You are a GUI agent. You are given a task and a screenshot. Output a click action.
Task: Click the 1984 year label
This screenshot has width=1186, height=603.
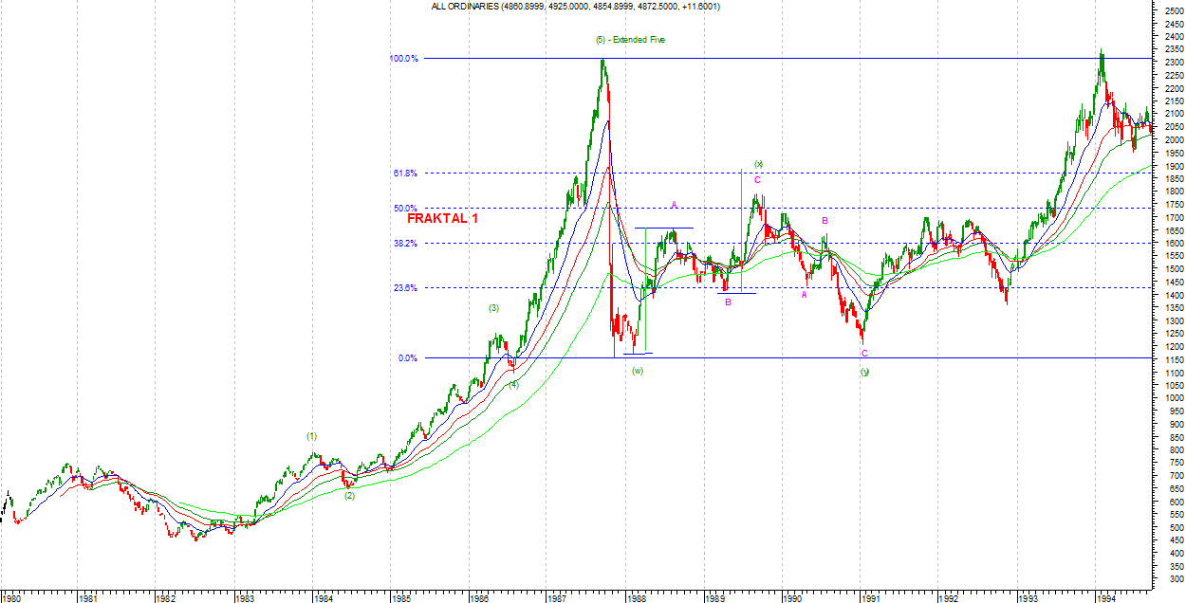pyautogui.click(x=324, y=598)
